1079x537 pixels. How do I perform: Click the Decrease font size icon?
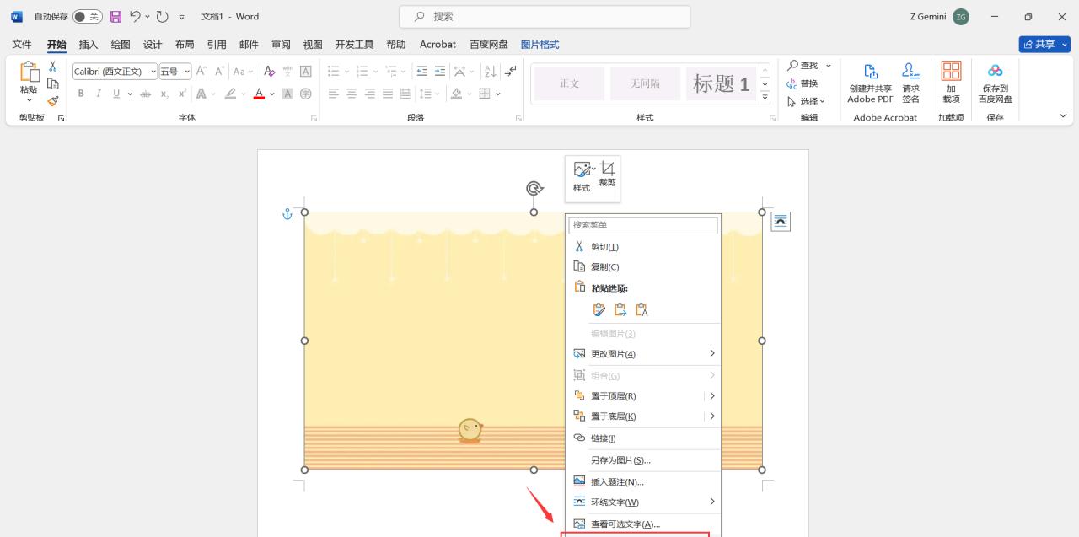[x=219, y=72]
